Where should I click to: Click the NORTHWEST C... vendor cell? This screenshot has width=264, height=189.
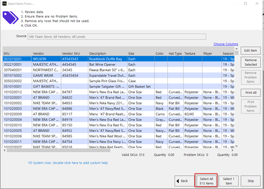[46, 70]
